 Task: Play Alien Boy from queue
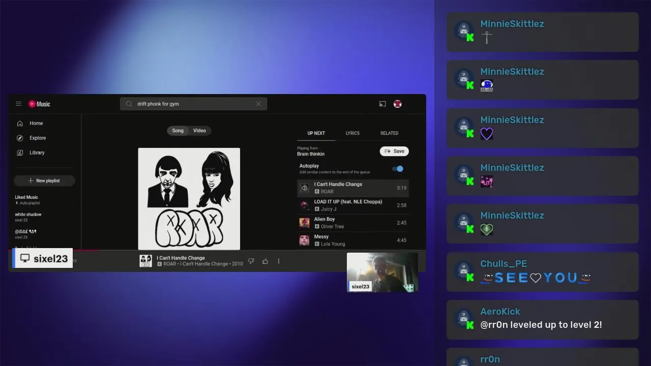click(x=353, y=223)
